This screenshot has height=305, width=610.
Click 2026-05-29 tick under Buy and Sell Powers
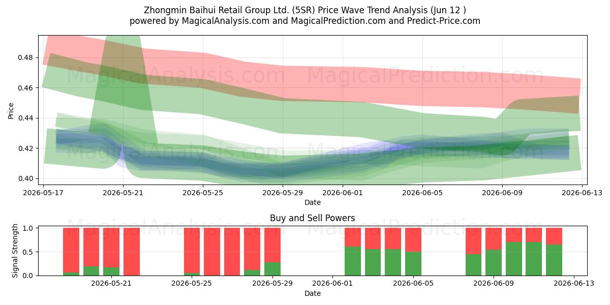(x=272, y=284)
